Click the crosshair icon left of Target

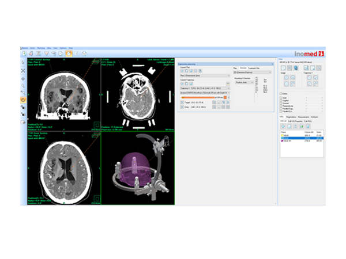click(182, 102)
